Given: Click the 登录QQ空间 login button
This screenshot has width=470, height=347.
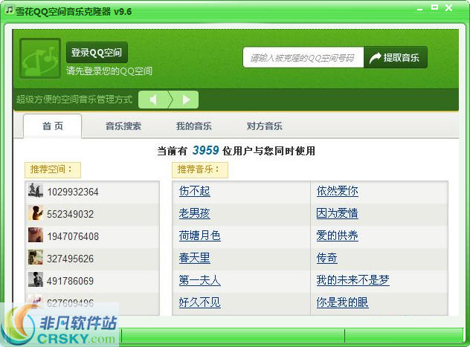Looking at the screenshot, I should click(x=97, y=53).
